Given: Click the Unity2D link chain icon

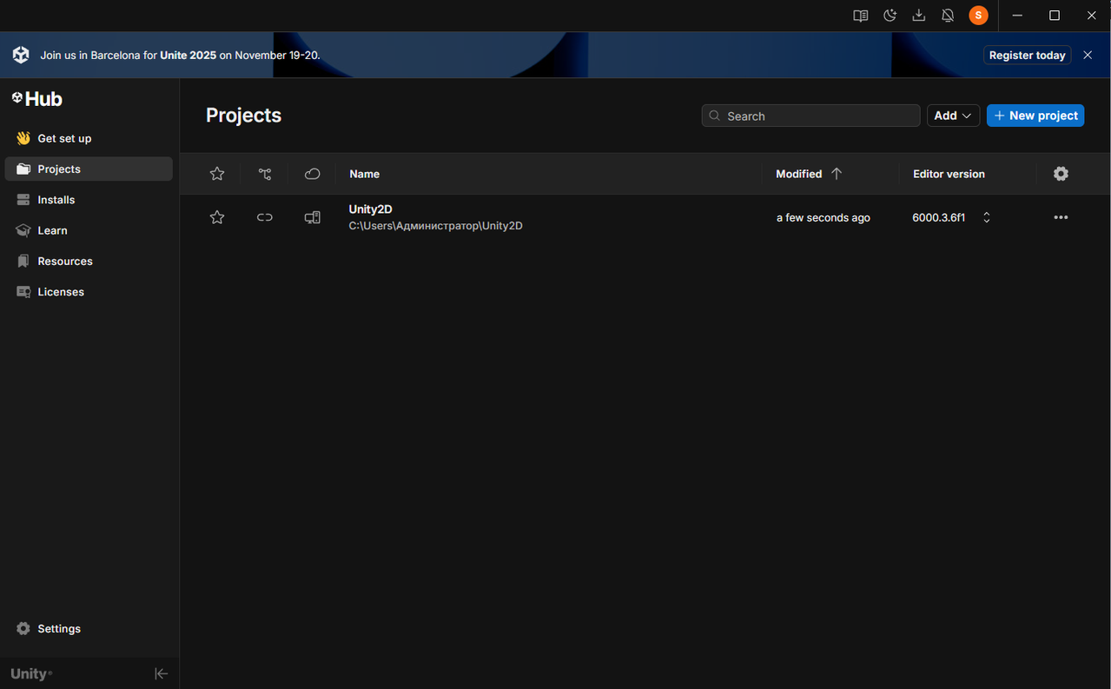Looking at the screenshot, I should click(265, 217).
